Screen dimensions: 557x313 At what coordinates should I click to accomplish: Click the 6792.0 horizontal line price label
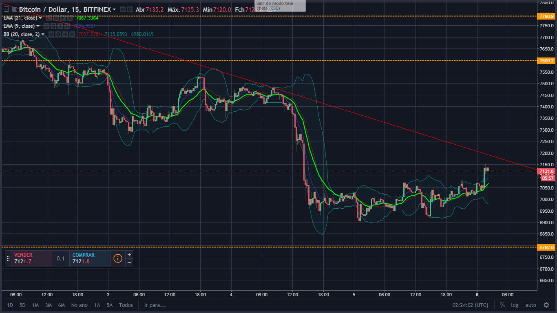[546, 247]
